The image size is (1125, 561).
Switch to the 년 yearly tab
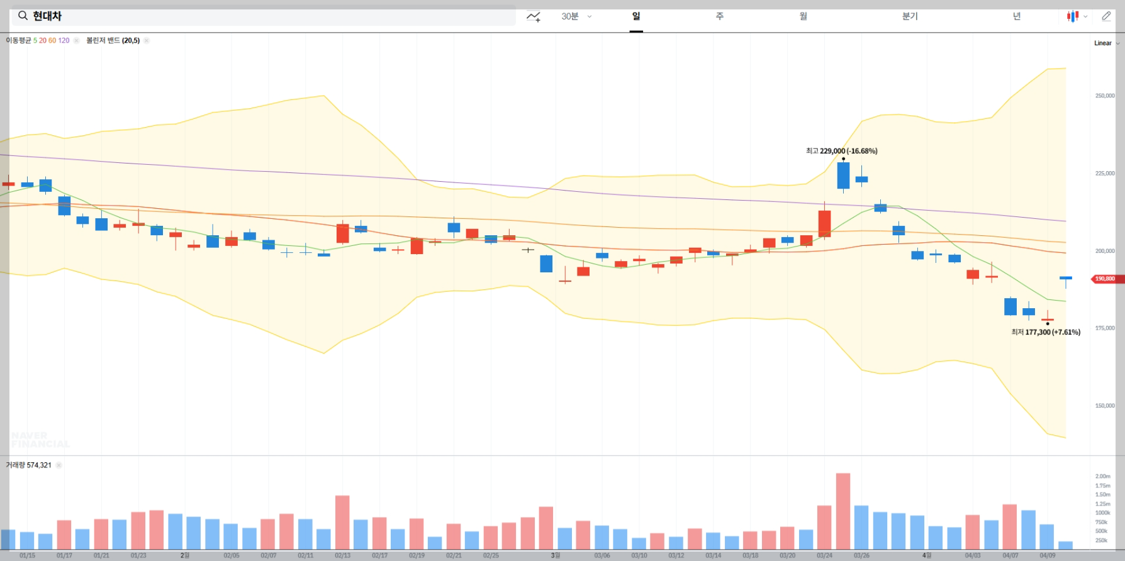tap(1017, 16)
